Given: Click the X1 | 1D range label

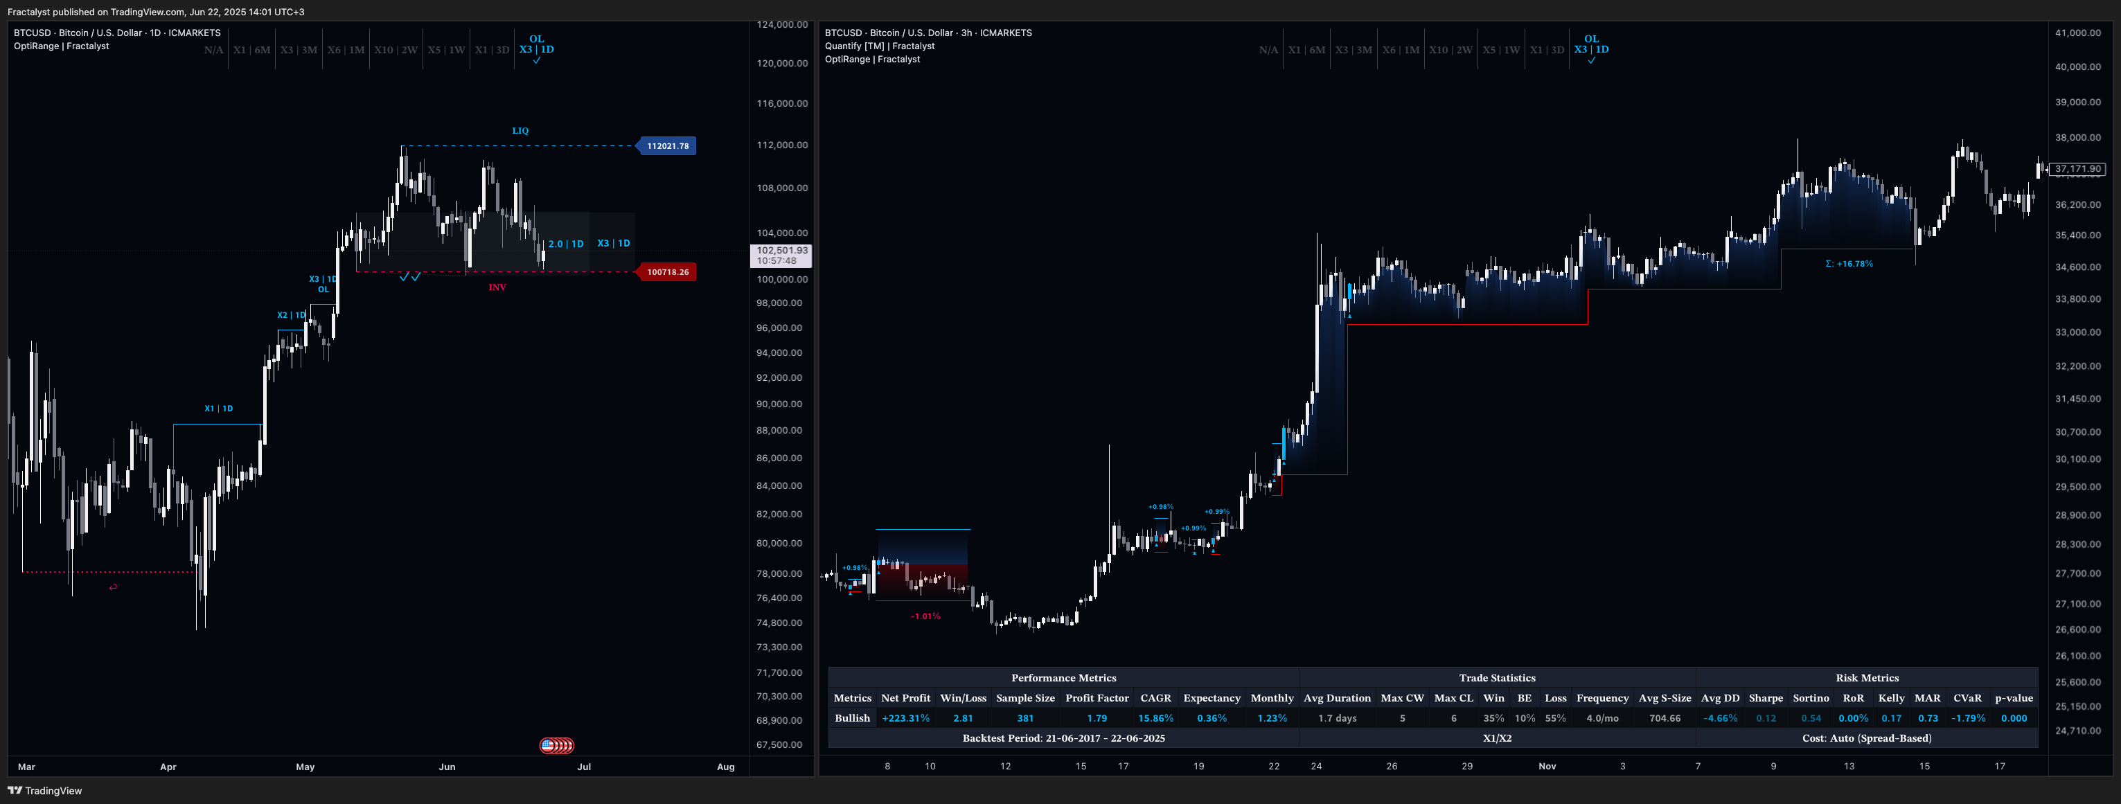Looking at the screenshot, I should 218,408.
